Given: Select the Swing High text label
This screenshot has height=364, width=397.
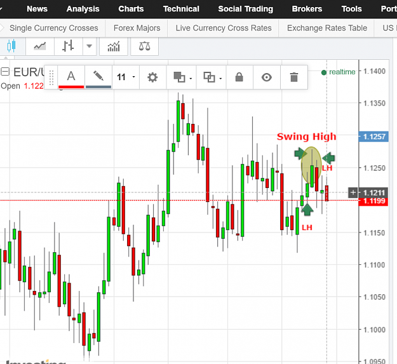Looking at the screenshot, I should point(306,137).
